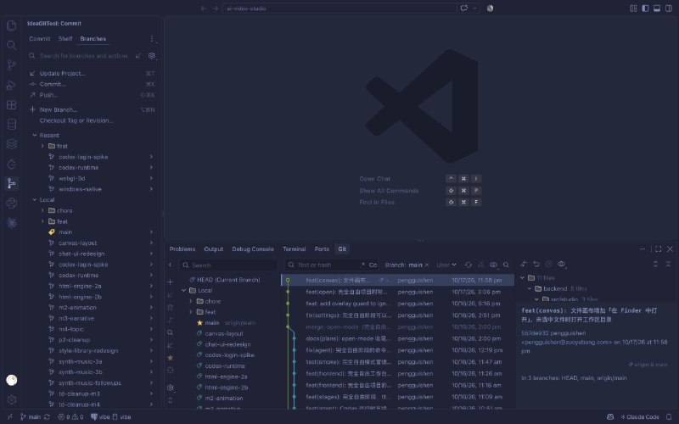Toggle the panel layout button
This screenshot has width=679, height=424.
(657, 8)
